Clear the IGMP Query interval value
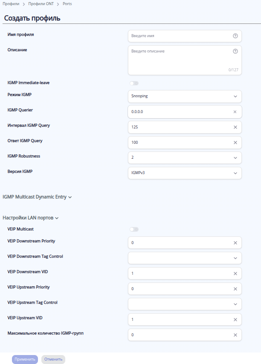This screenshot has height=364, width=261. click(x=235, y=127)
